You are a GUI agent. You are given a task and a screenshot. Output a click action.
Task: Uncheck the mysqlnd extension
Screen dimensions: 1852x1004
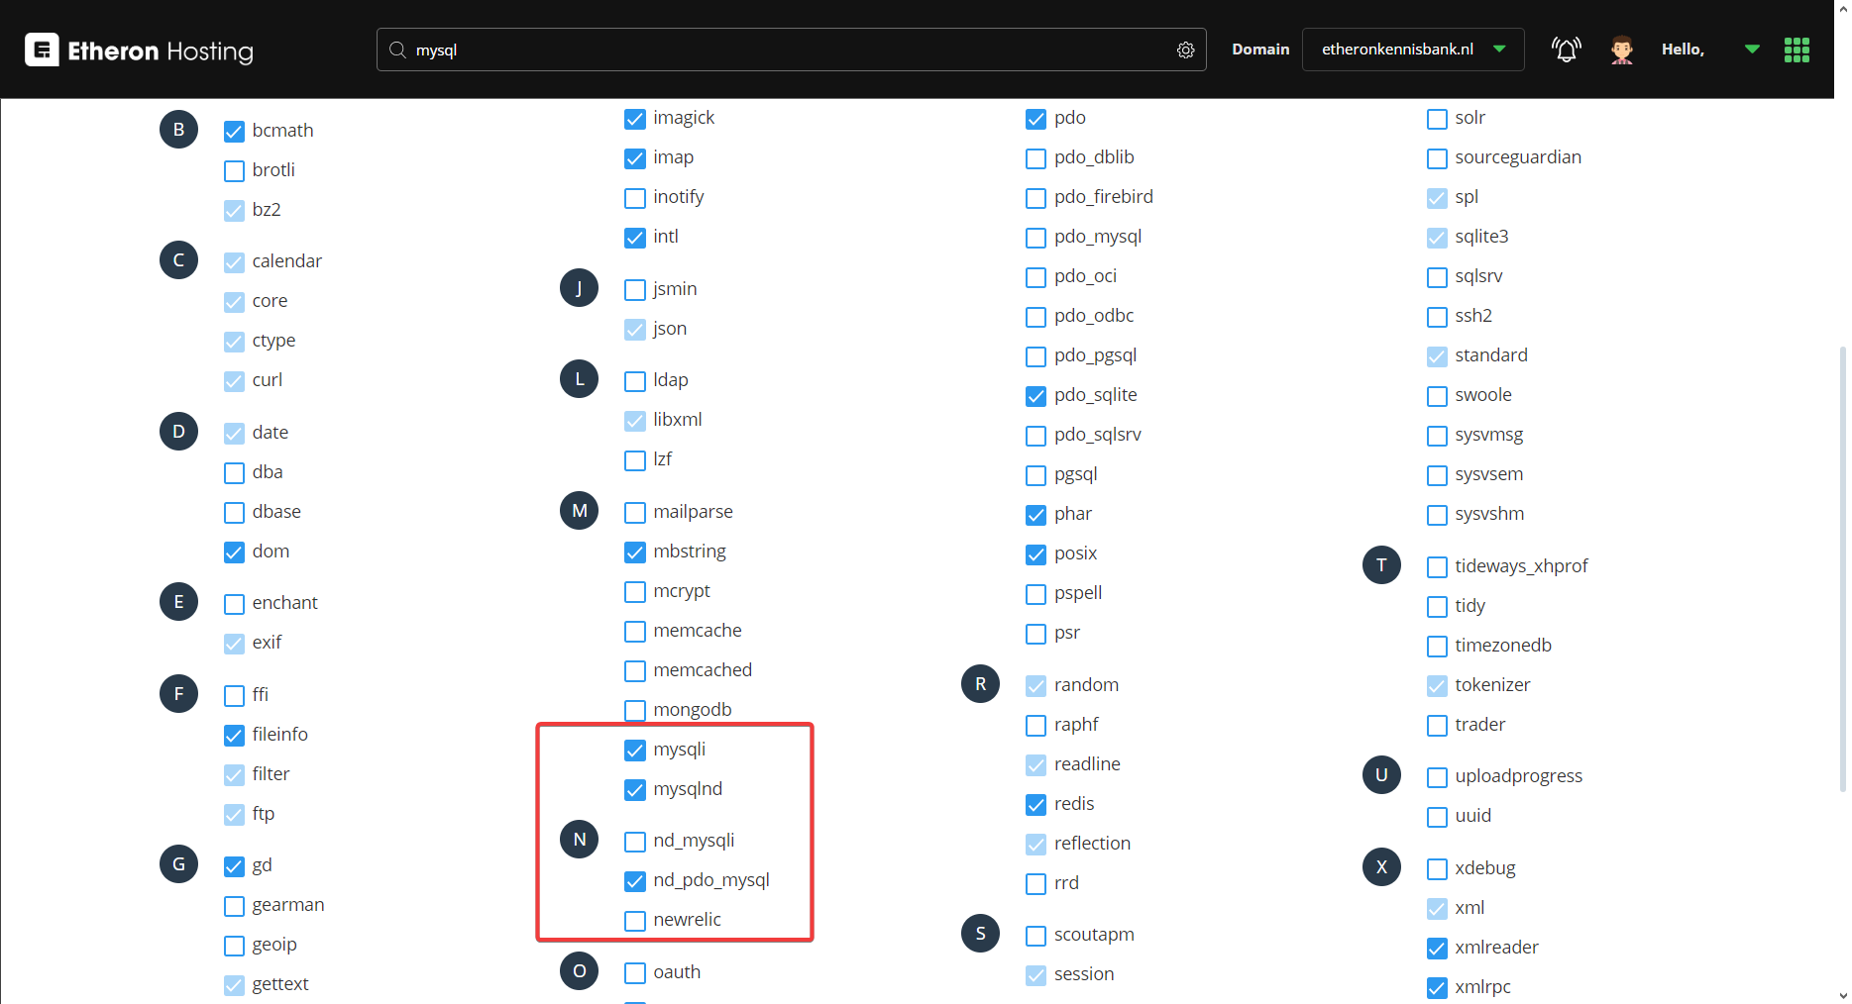635,790
